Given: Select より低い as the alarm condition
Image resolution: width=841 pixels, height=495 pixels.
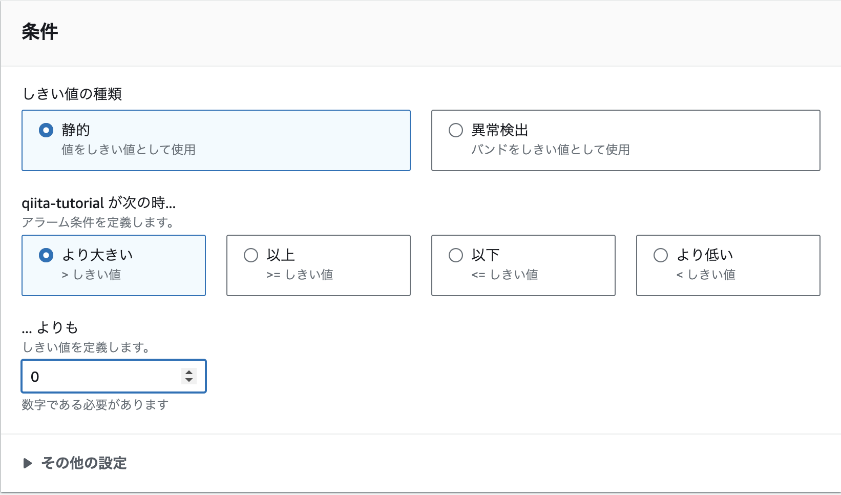Looking at the screenshot, I should [x=660, y=255].
